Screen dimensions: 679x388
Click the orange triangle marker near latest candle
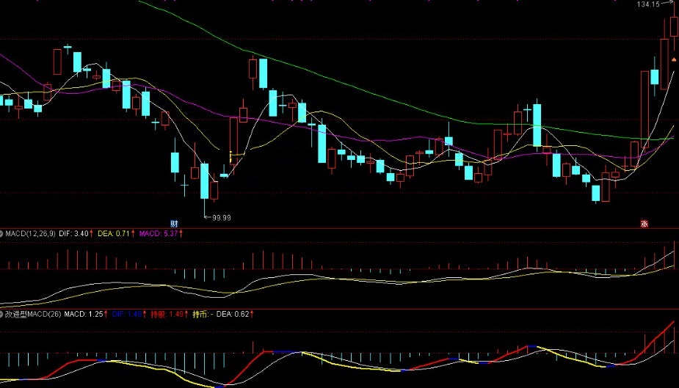(x=673, y=59)
